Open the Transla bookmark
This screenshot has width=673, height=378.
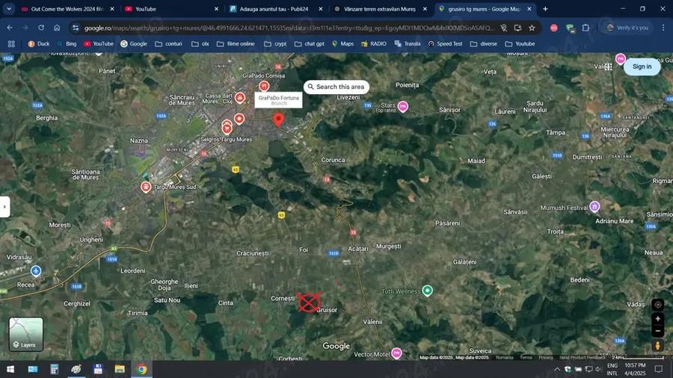pos(408,44)
